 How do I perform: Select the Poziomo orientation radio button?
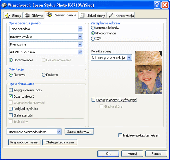coord(44,75)
